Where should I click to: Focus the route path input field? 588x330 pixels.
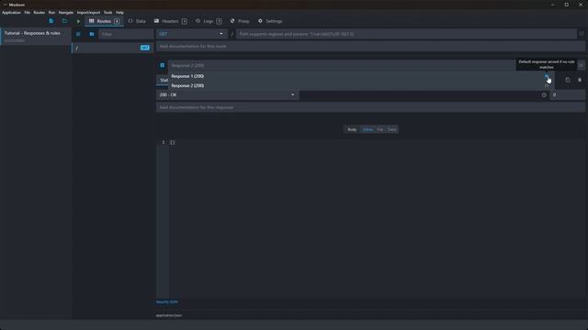(406, 34)
